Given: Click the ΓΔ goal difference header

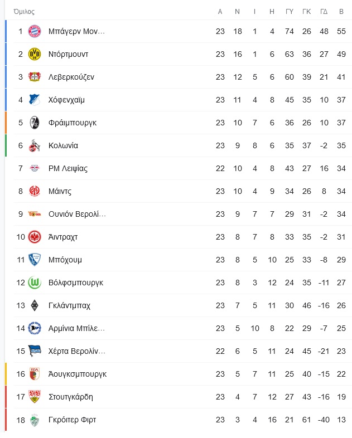Looking at the screenshot, I should click(324, 12).
